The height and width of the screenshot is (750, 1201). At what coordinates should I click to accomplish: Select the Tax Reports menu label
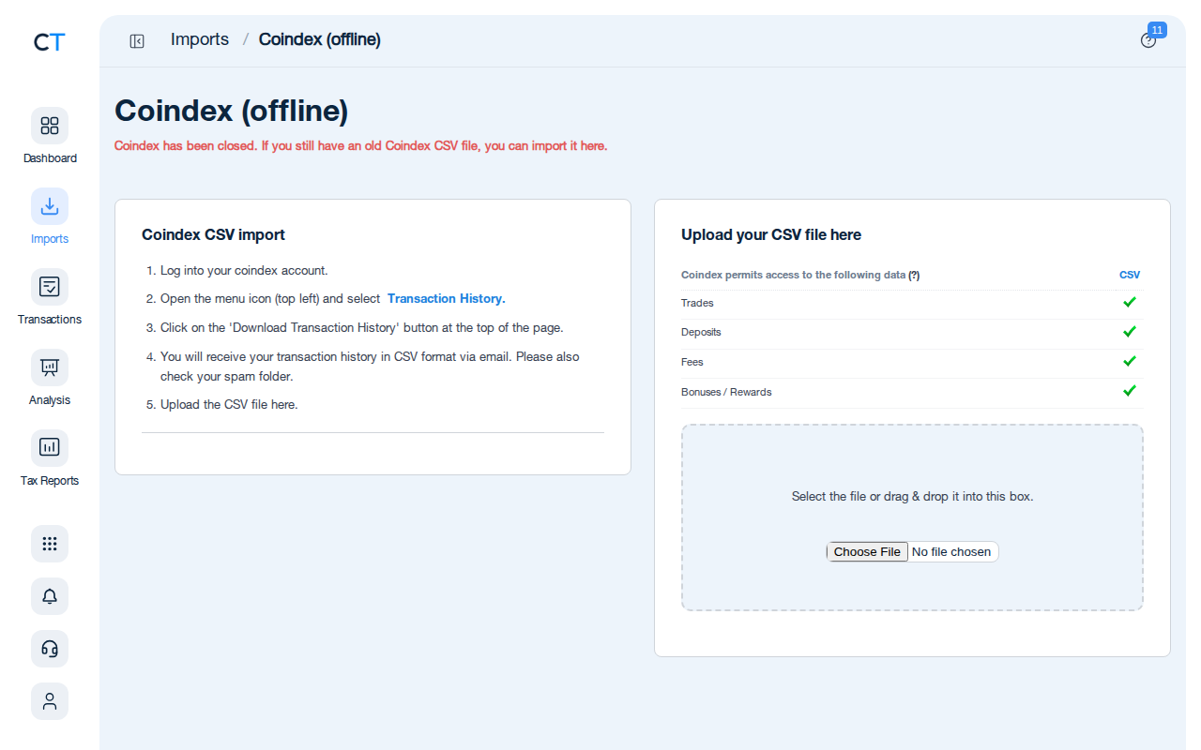pos(50,481)
